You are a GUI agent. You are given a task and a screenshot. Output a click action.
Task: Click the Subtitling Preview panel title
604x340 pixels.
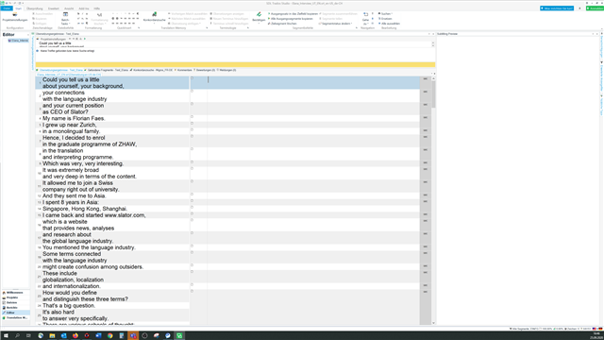[x=447, y=34]
